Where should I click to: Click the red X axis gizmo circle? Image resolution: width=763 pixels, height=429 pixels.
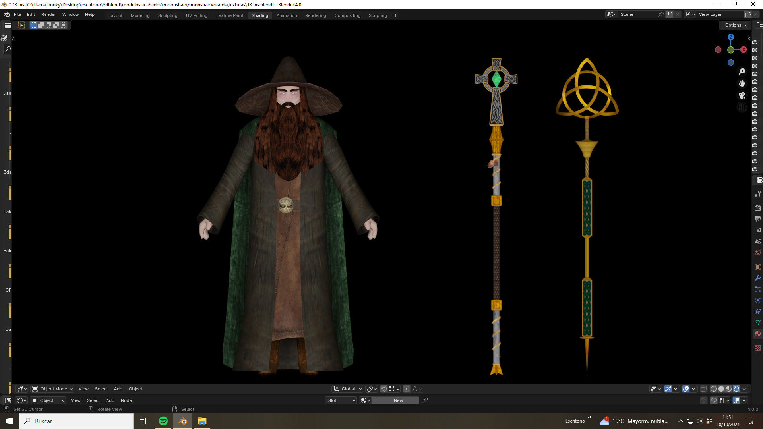[x=744, y=50]
